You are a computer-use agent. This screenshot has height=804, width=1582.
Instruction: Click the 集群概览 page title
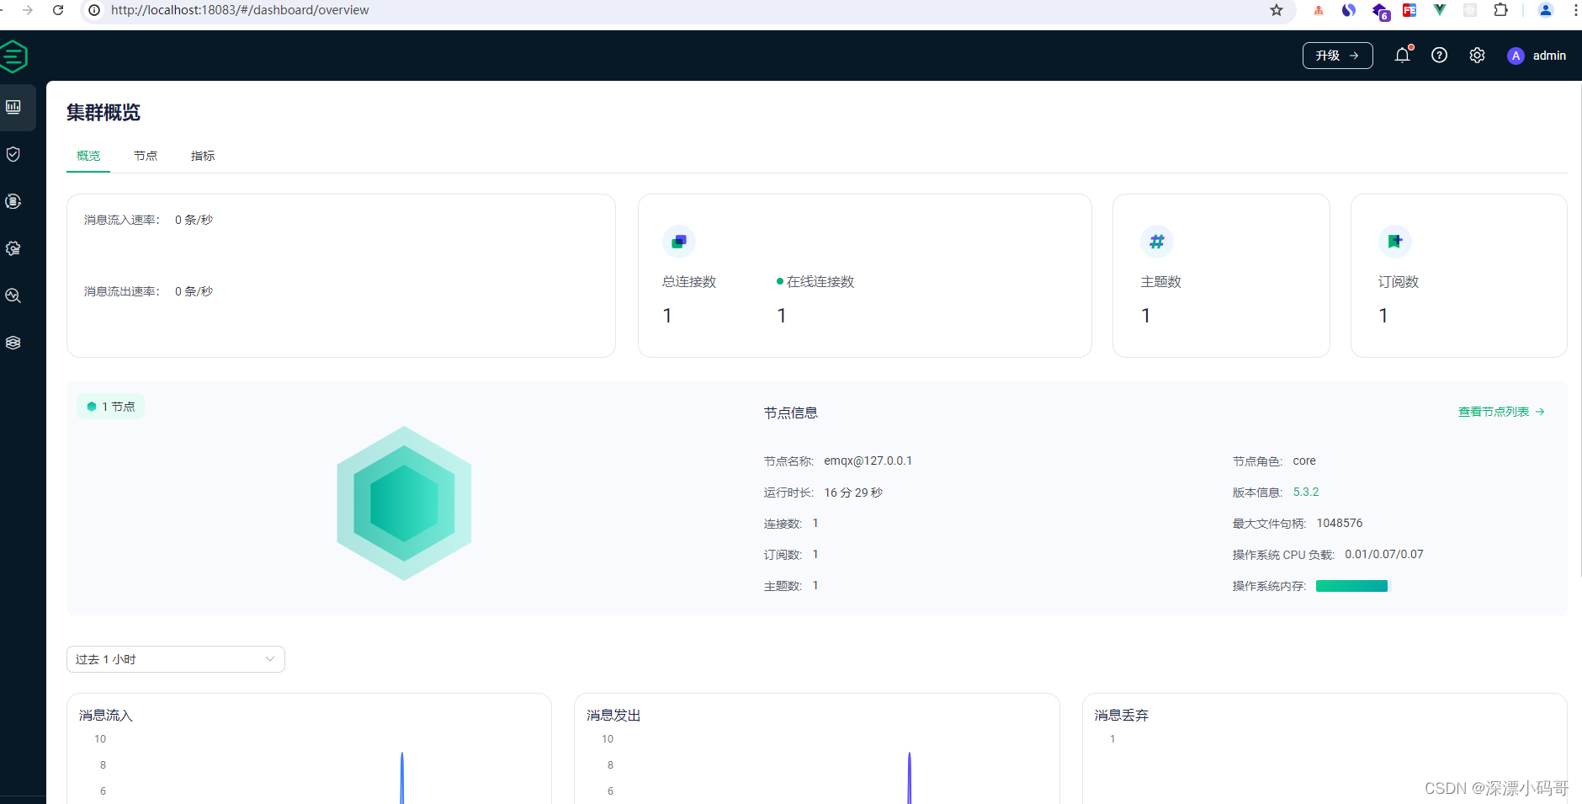click(x=104, y=113)
